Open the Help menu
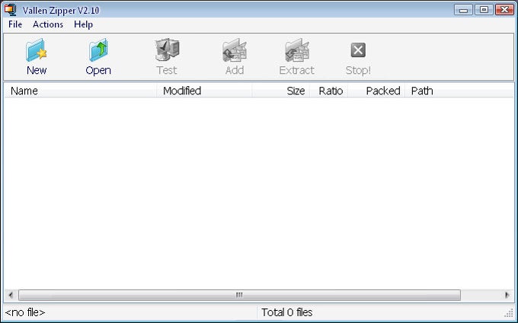This screenshot has height=323, width=518. pos(83,24)
